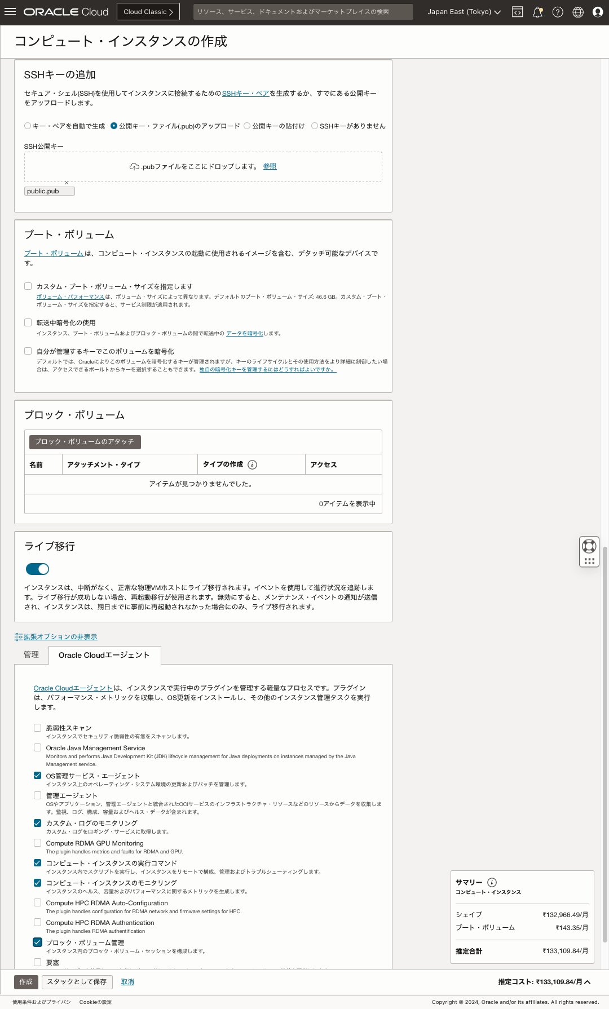Check Compute HPC RDMA Authentication plugin
Screen dimensions: 609x1009
click(x=38, y=922)
